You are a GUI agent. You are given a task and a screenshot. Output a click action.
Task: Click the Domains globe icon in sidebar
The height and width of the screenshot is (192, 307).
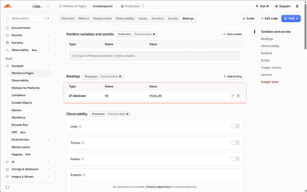(x=8, y=43)
